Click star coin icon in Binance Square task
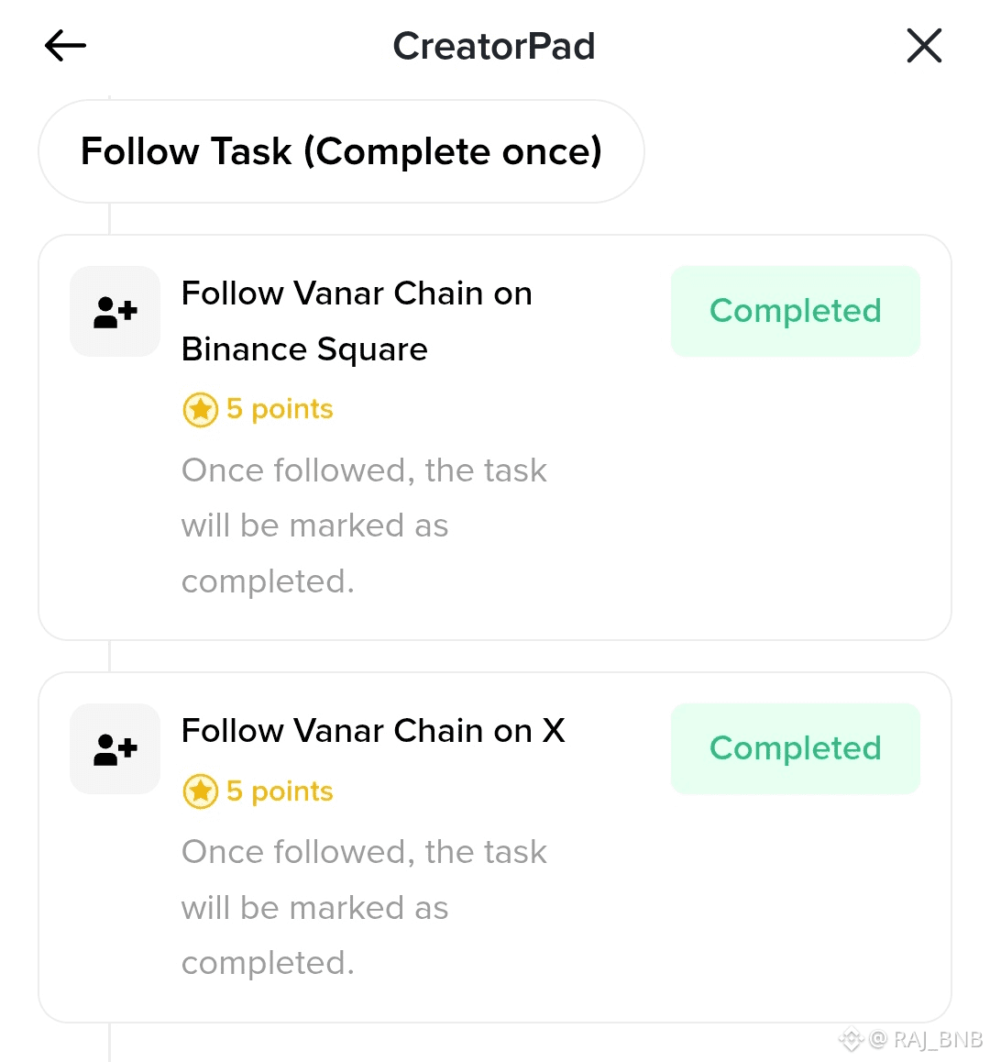Screen dimensions: 990x1062 click(200, 410)
